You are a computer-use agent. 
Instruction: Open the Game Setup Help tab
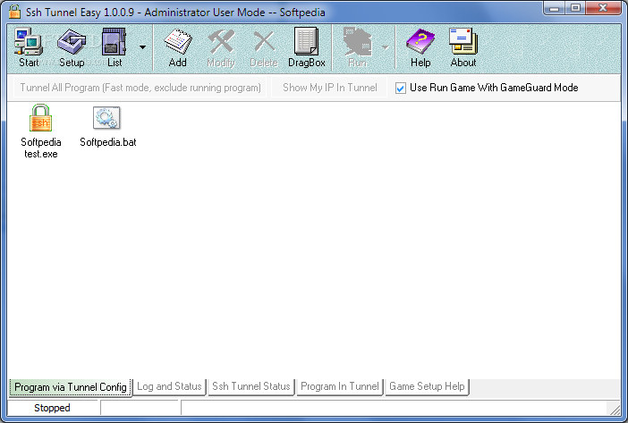click(x=427, y=386)
